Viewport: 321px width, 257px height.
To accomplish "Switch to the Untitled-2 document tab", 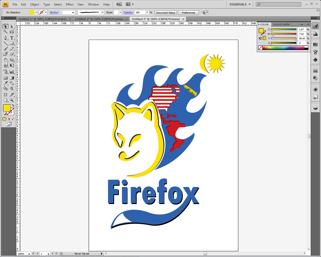I will point(99,19).
